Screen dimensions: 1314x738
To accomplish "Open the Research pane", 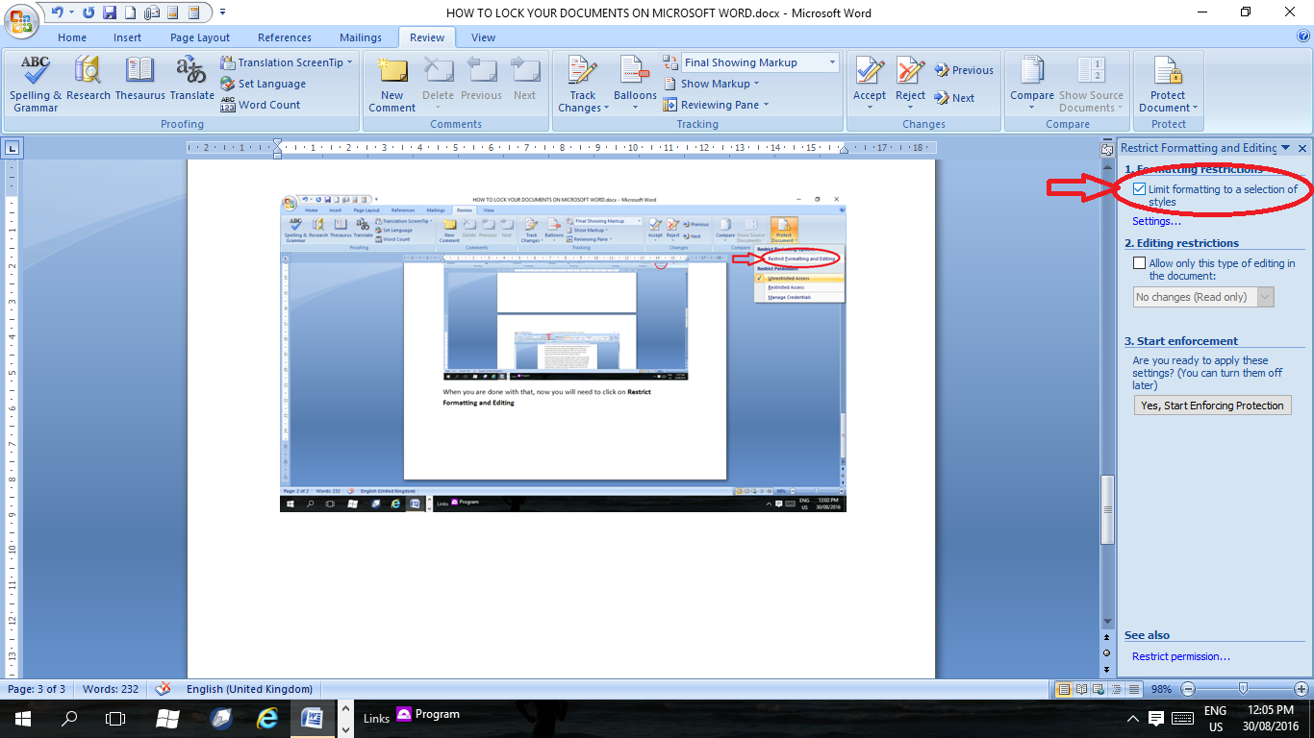I will (x=88, y=79).
